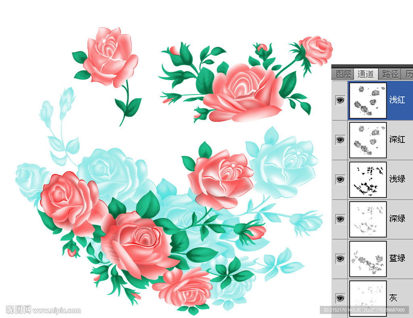The width and height of the screenshot is (413, 318).
Task: Select the 浅绿 channel by its name
Action: 397,179
